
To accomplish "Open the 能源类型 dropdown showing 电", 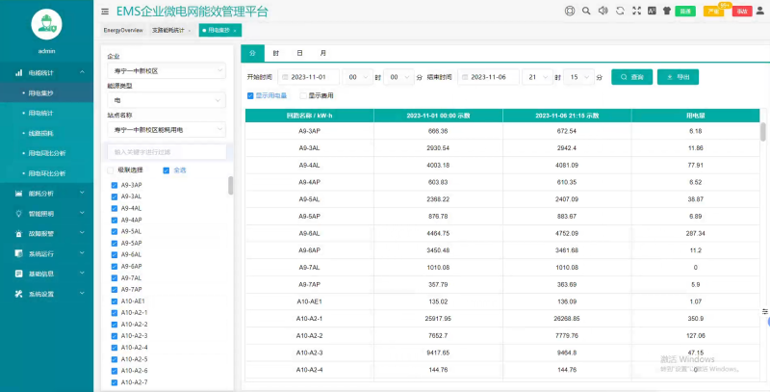I will point(167,99).
